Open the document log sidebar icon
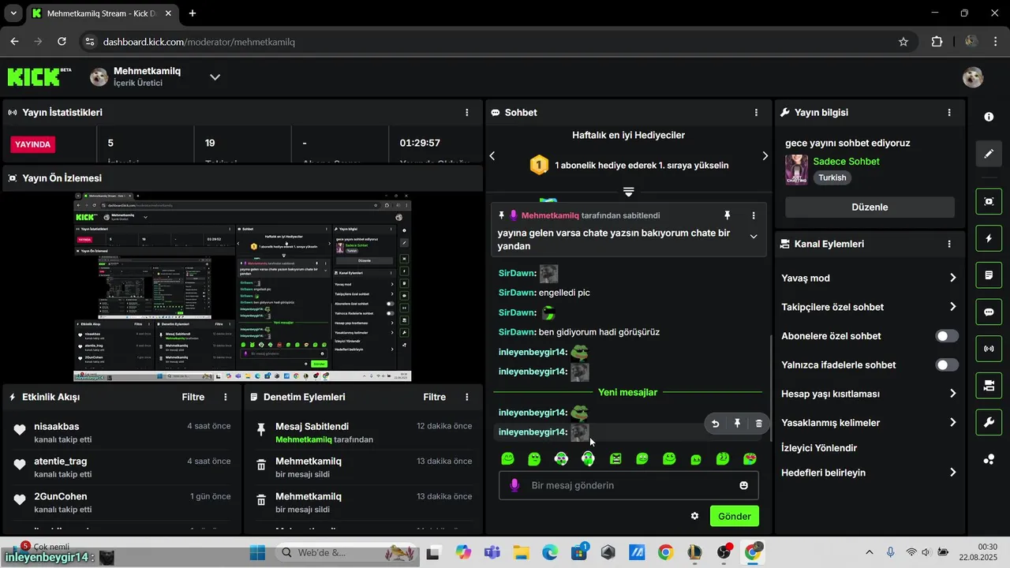Image resolution: width=1010 pixels, height=568 pixels. 989,275
